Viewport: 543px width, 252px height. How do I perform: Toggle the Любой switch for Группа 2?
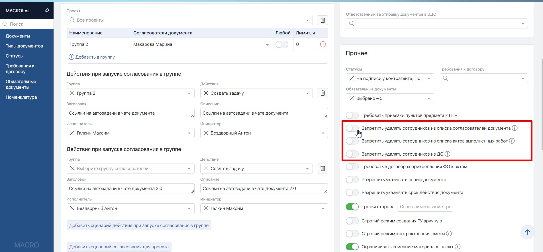pyautogui.click(x=281, y=44)
